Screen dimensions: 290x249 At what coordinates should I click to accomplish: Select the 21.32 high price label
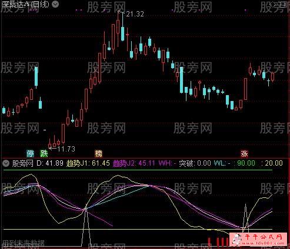point(135,14)
